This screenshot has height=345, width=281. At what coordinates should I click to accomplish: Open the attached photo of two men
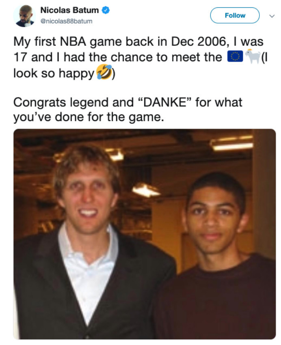(144, 234)
